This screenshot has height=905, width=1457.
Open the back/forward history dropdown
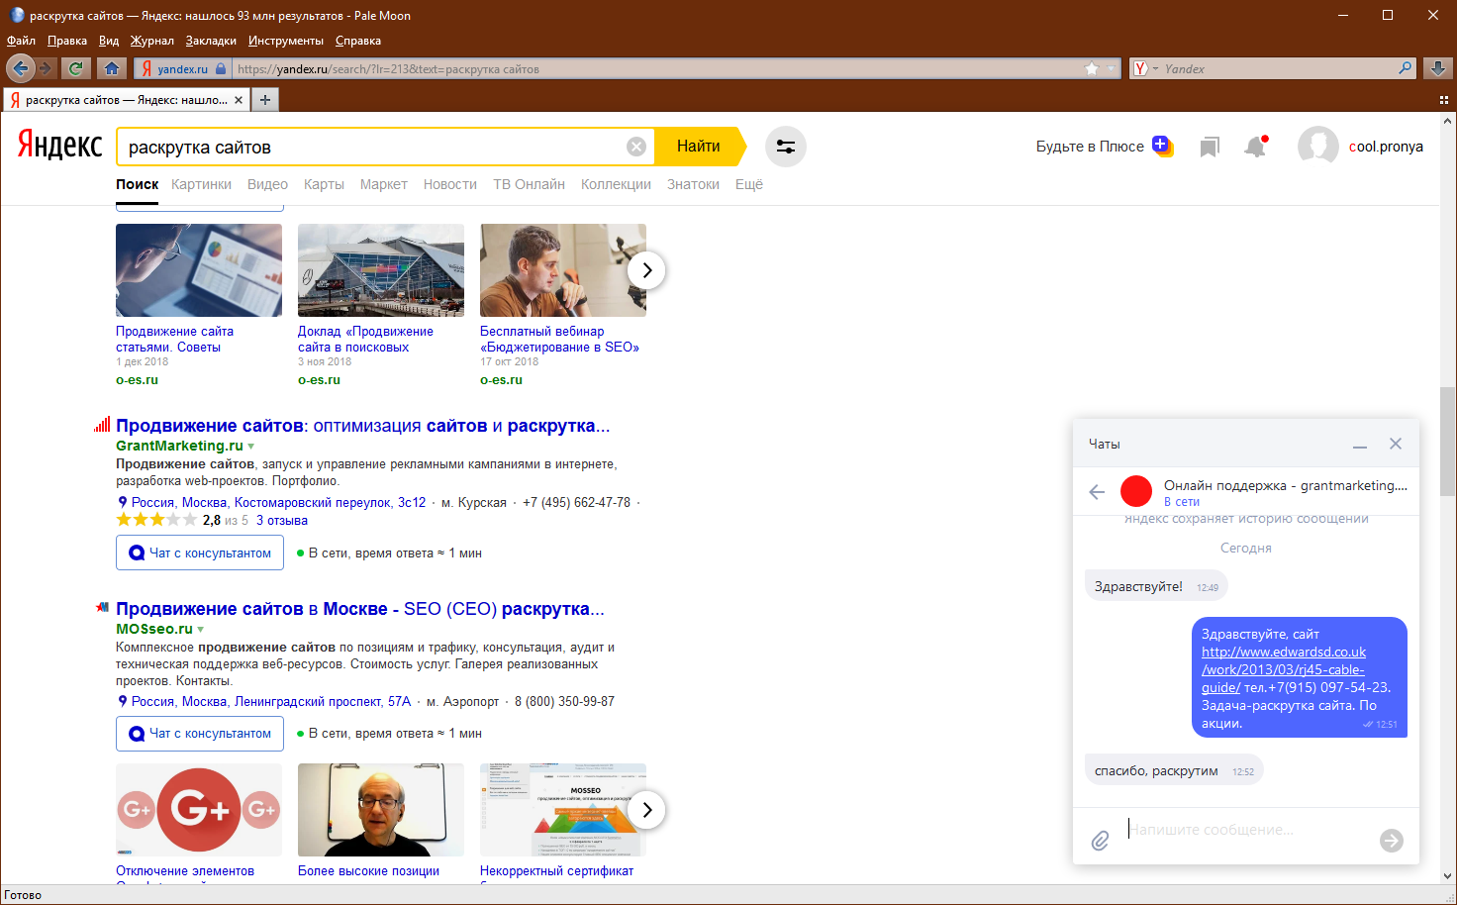coord(45,68)
